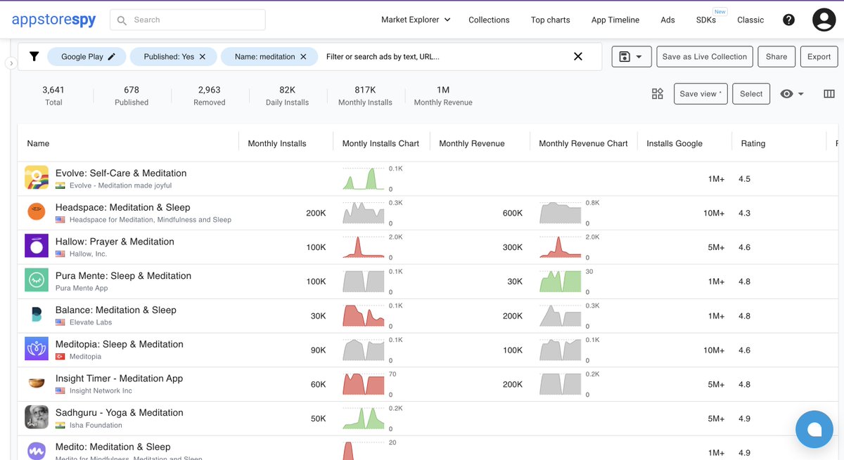Open the save collection disk dropdown
The image size is (844, 460).
(x=631, y=57)
